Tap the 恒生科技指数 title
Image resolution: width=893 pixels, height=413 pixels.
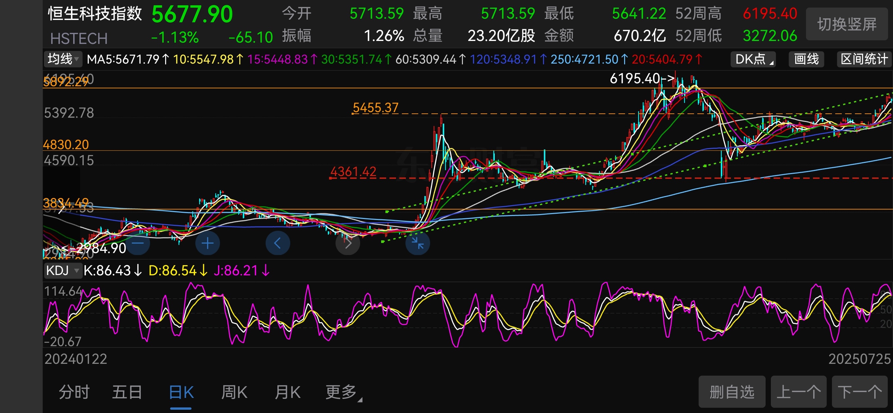(x=95, y=14)
